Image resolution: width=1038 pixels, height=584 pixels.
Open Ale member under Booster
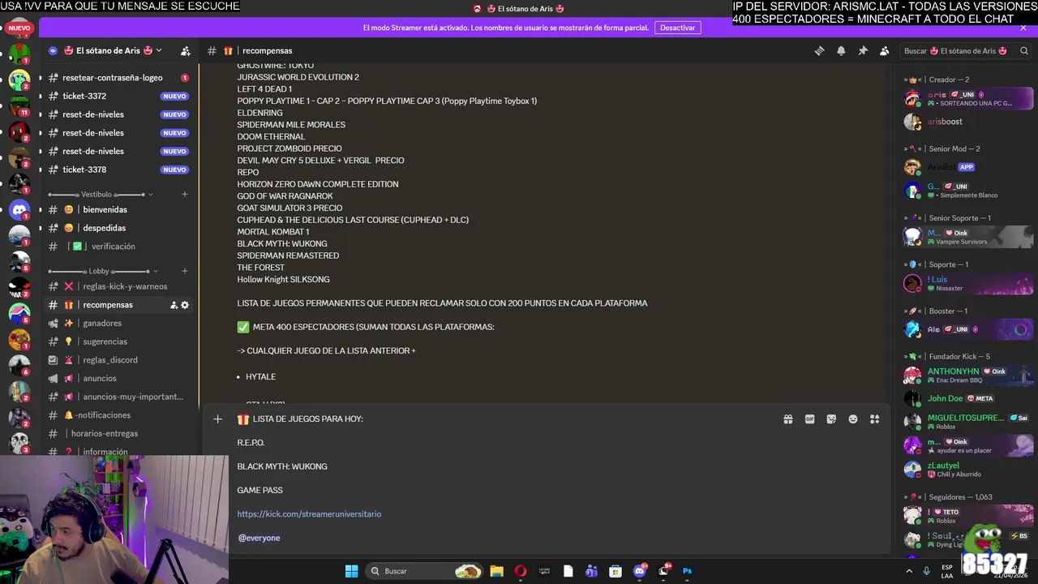968,329
